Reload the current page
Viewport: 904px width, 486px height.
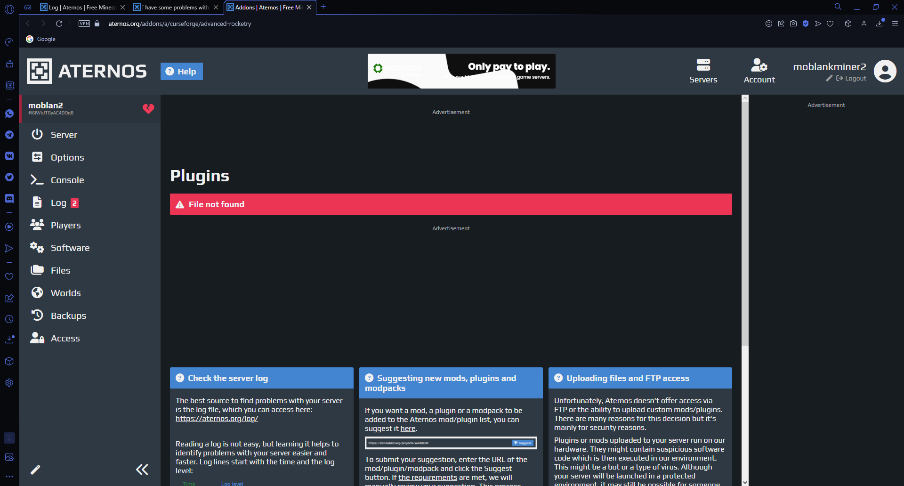(59, 24)
